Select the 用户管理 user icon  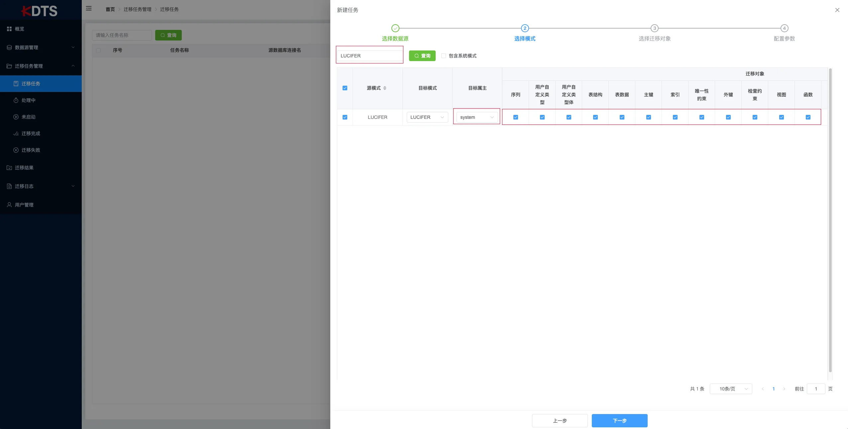coord(9,205)
